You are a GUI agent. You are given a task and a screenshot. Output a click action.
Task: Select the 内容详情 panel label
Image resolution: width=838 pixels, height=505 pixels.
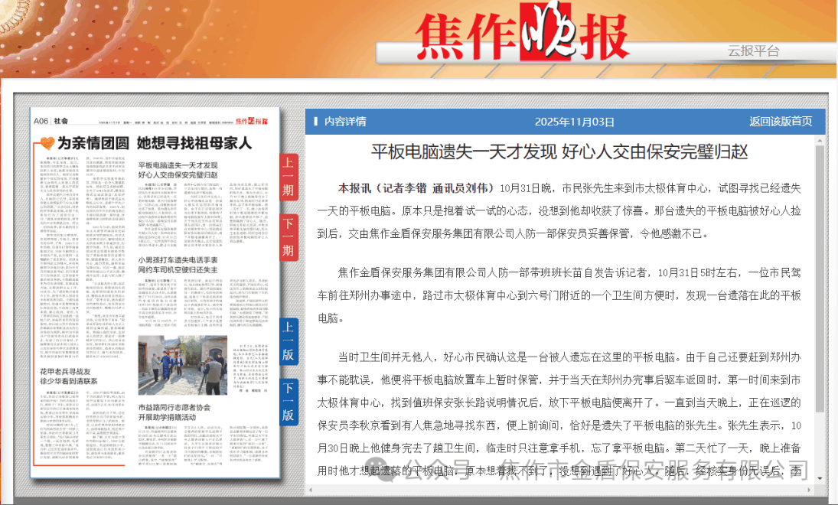point(344,122)
